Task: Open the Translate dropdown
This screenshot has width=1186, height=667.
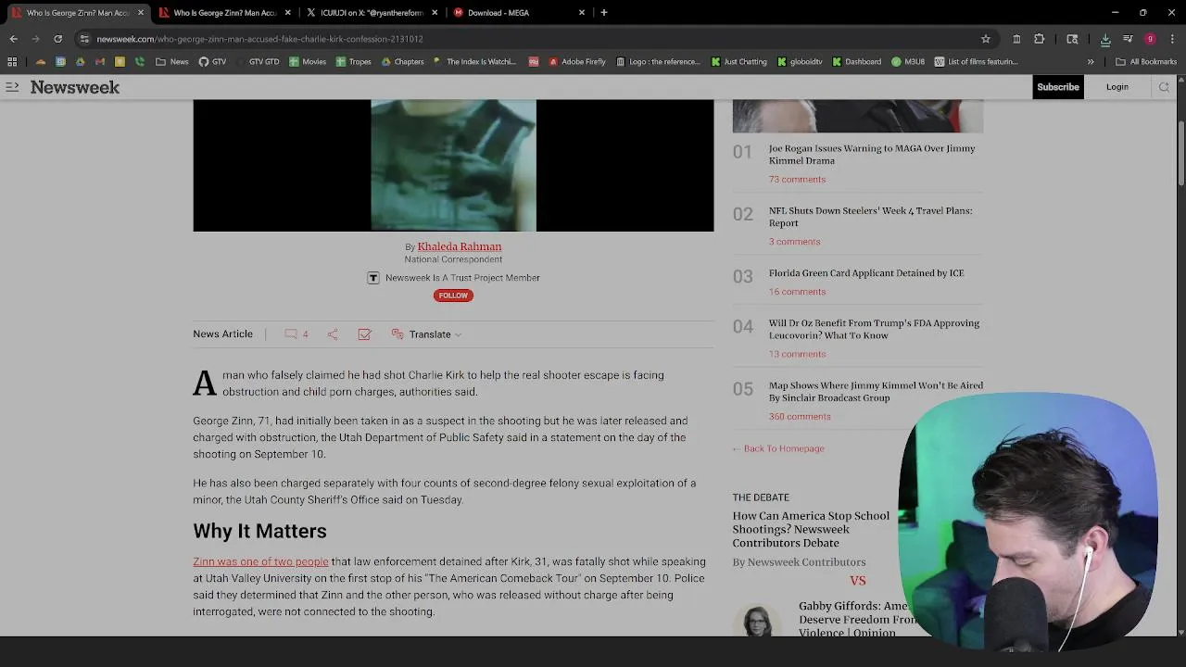Action: pyautogui.click(x=426, y=334)
